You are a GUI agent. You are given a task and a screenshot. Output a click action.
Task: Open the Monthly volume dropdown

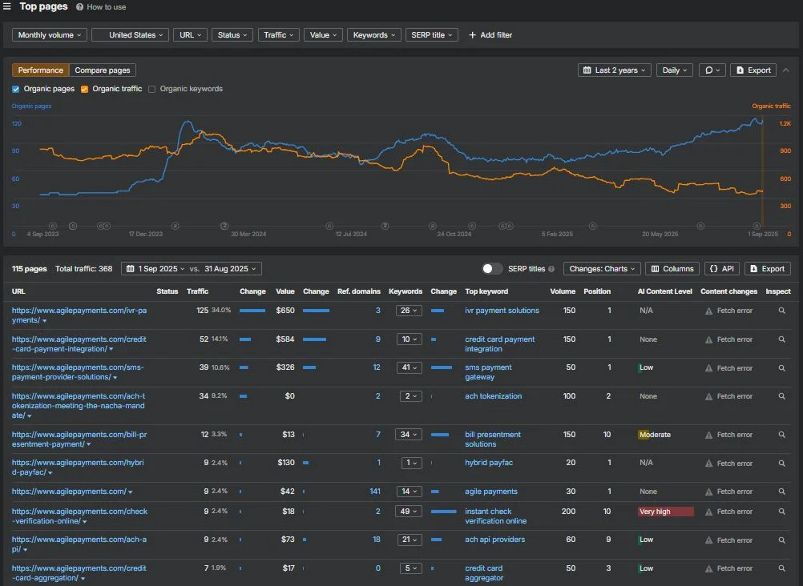(x=49, y=34)
